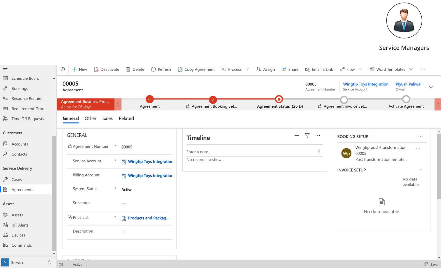Toggle the site map navigation menu
The height and width of the screenshot is (268, 441).
coord(5,69)
